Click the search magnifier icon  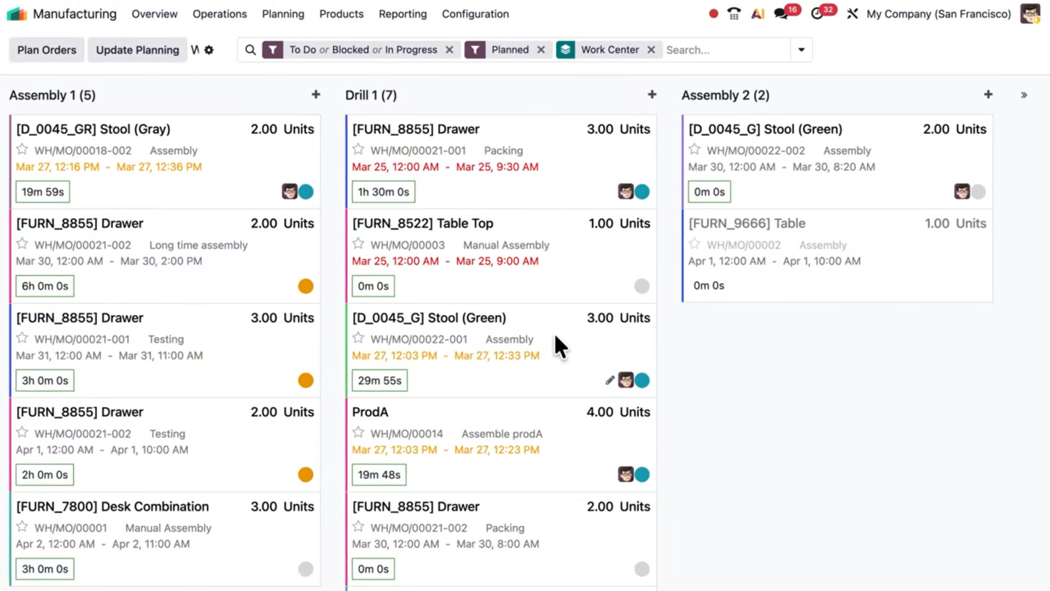[250, 50]
